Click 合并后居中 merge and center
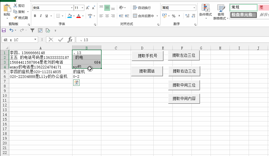This screenshot has width=269, height=156. 144,16
